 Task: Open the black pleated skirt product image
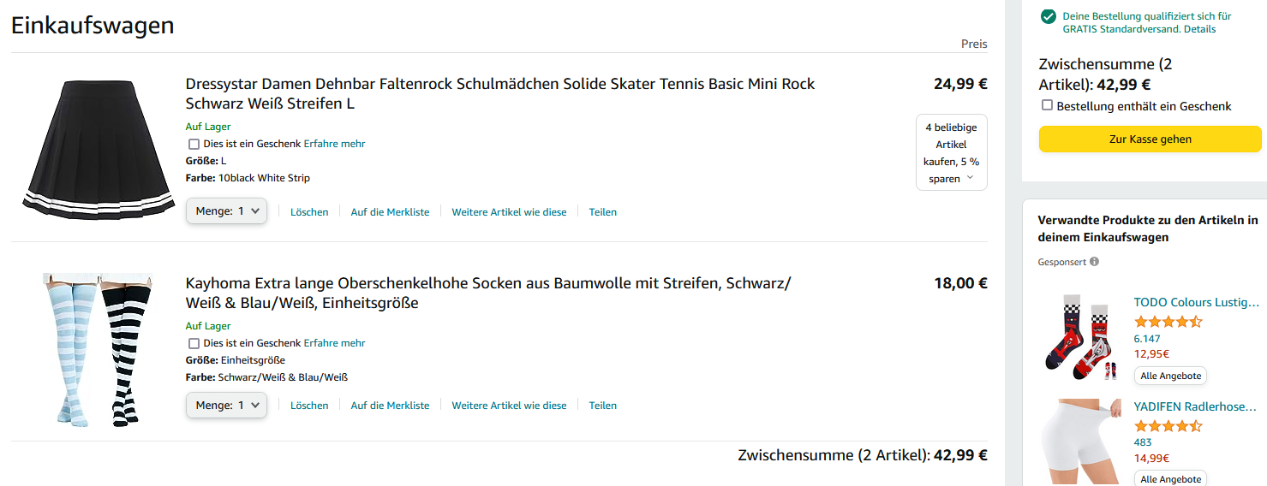pyautogui.click(x=98, y=150)
